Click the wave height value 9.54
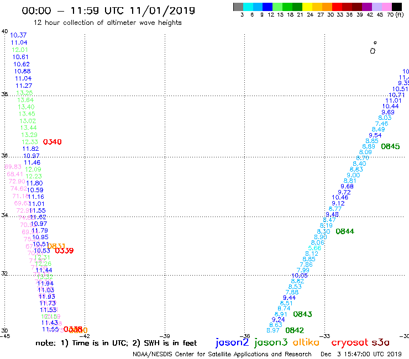Viewport: 409px width, 359px height. 375,135
